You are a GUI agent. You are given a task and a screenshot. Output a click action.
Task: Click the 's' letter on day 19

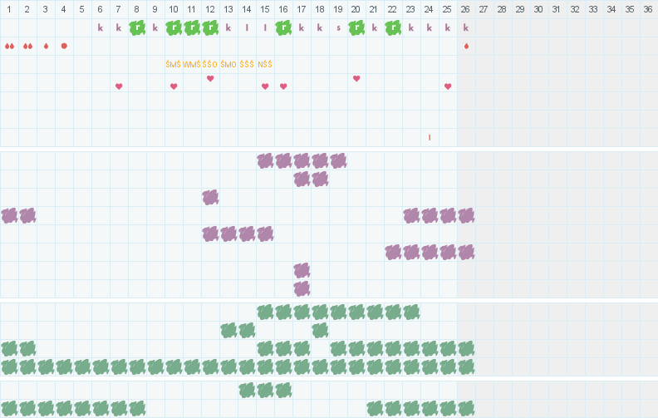338,27
